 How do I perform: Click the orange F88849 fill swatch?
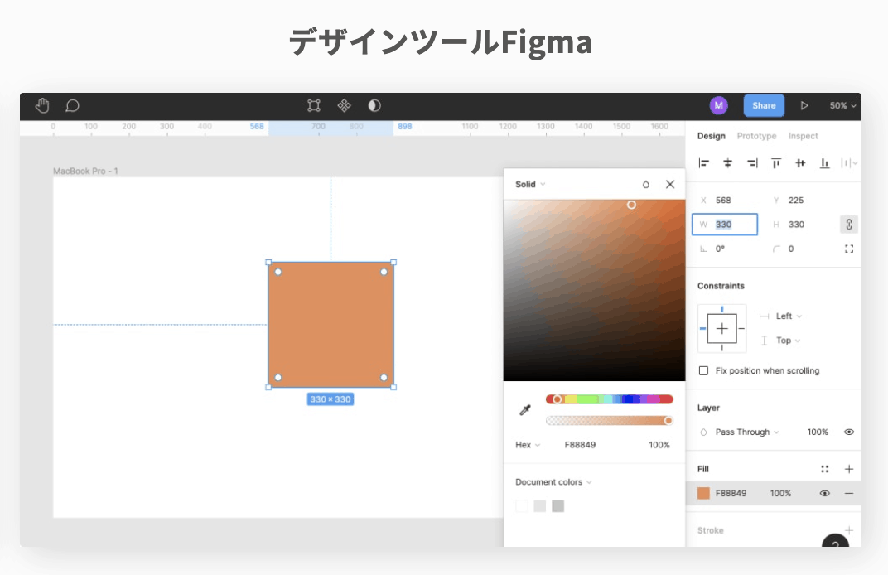point(703,493)
